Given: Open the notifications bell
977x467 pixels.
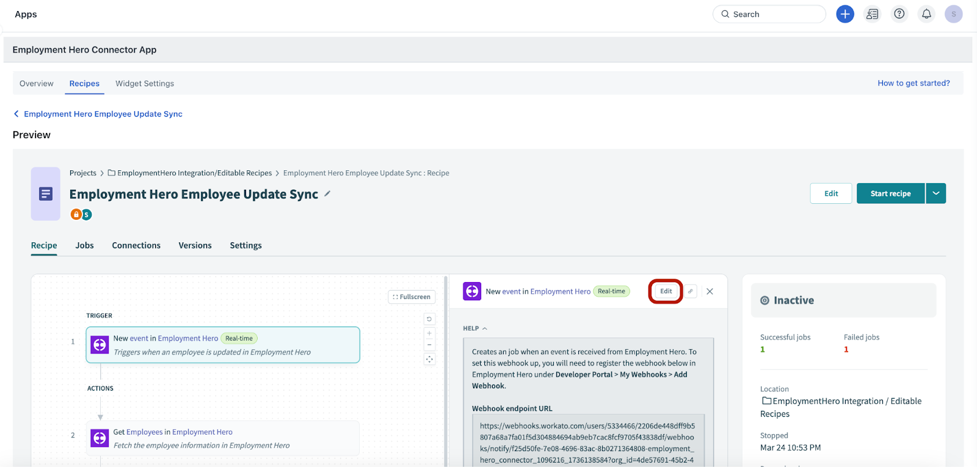Looking at the screenshot, I should 926,14.
